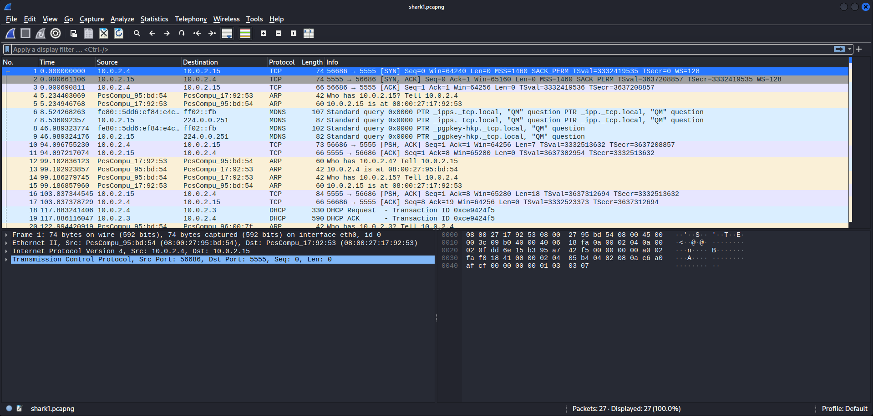Open capture file properties status icon

[x=19, y=408]
